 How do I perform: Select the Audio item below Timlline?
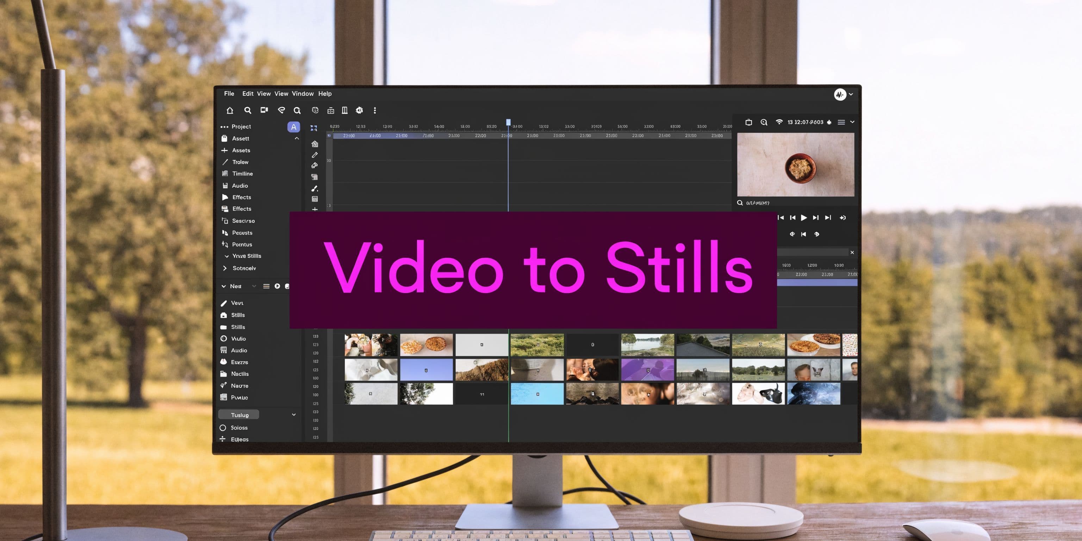tap(235, 186)
